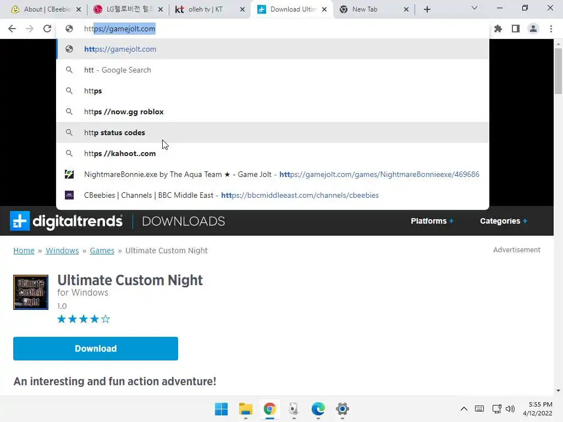The height and width of the screenshot is (422, 563).
Task: Click the BBC Middle East favicon in suggestions
Action: pos(69,195)
